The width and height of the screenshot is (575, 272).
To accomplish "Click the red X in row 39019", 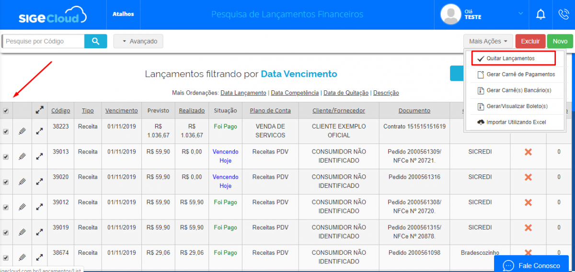I will [x=528, y=228].
